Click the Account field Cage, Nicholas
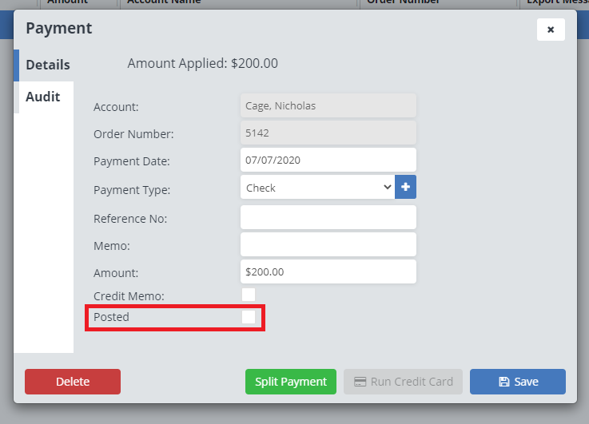 328,105
